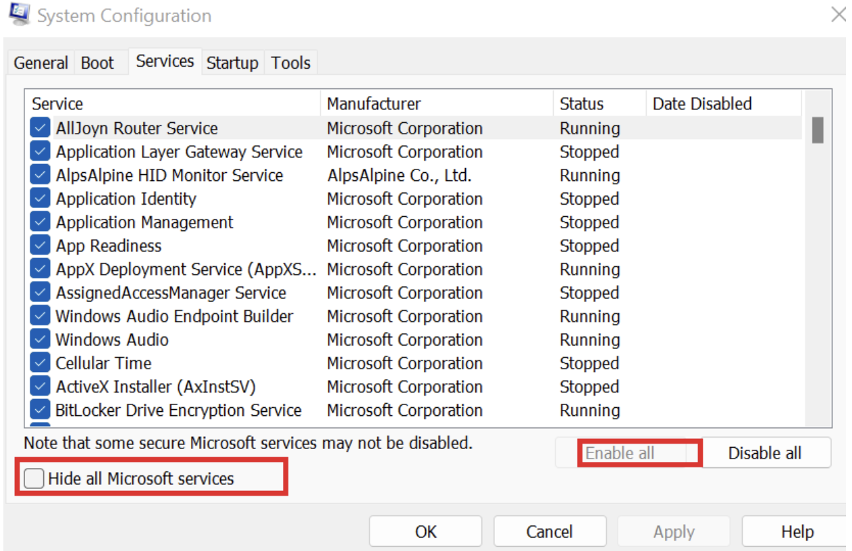Toggle off the App Readiness service
852x551 pixels.
pos(39,246)
